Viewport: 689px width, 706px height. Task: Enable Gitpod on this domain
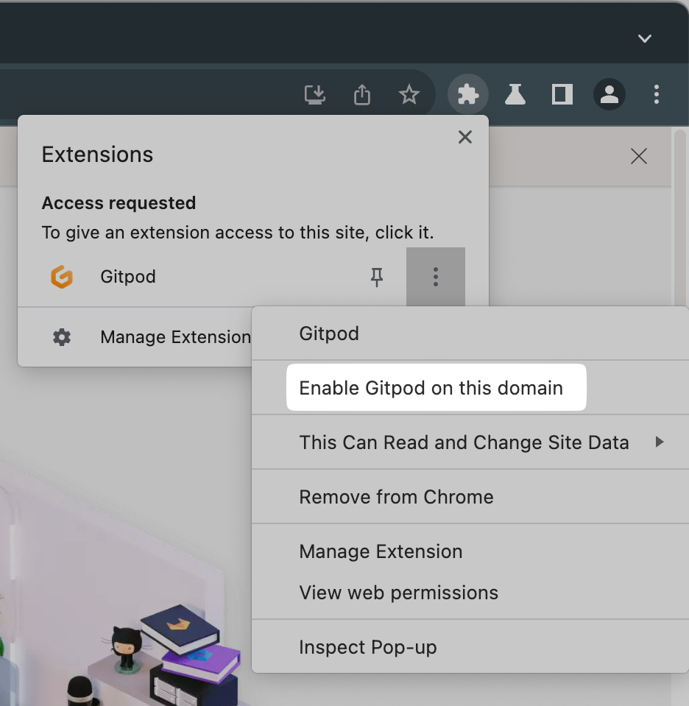(436, 387)
